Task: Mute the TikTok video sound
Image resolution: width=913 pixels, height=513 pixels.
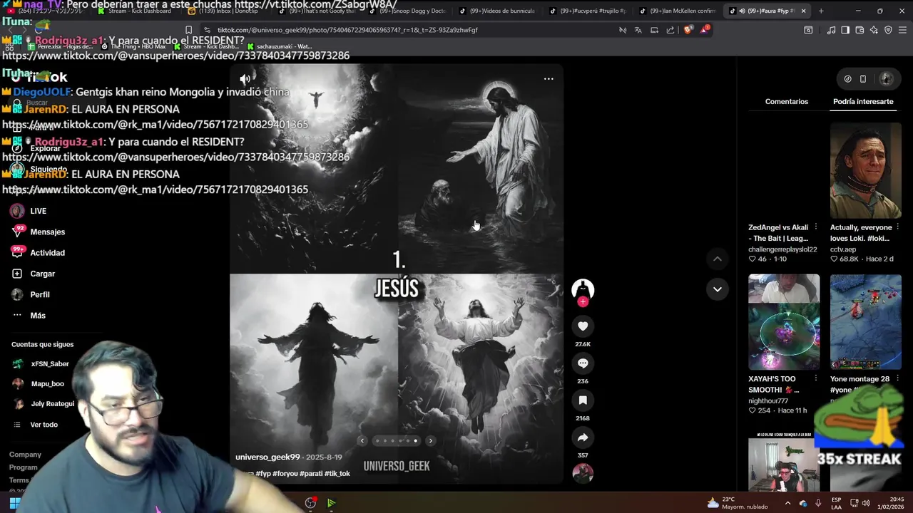Action: click(x=245, y=79)
